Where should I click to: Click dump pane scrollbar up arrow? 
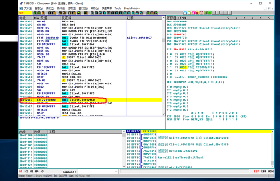[x=124, y=132]
